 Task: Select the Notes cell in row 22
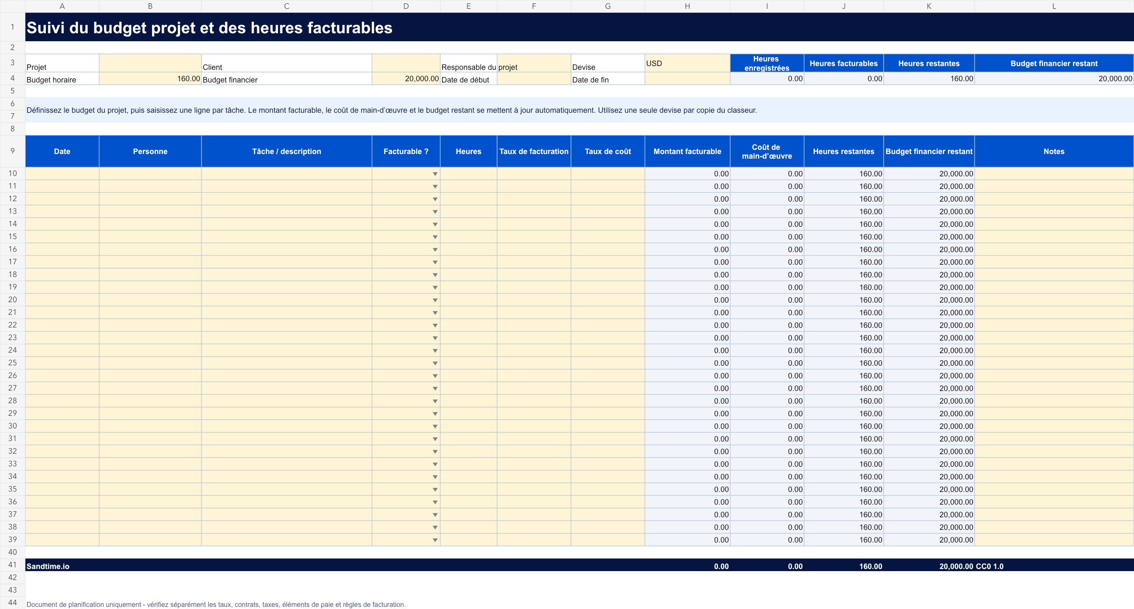pos(1054,325)
